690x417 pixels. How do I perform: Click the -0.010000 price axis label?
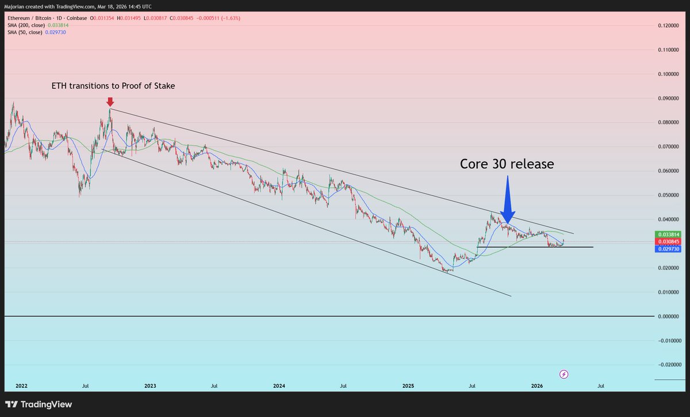670,341
